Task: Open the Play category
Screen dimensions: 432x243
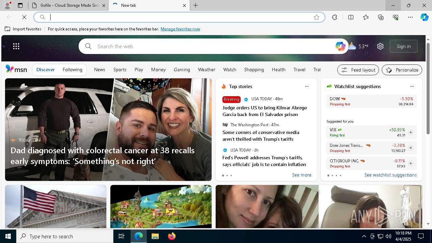Action: click(139, 70)
